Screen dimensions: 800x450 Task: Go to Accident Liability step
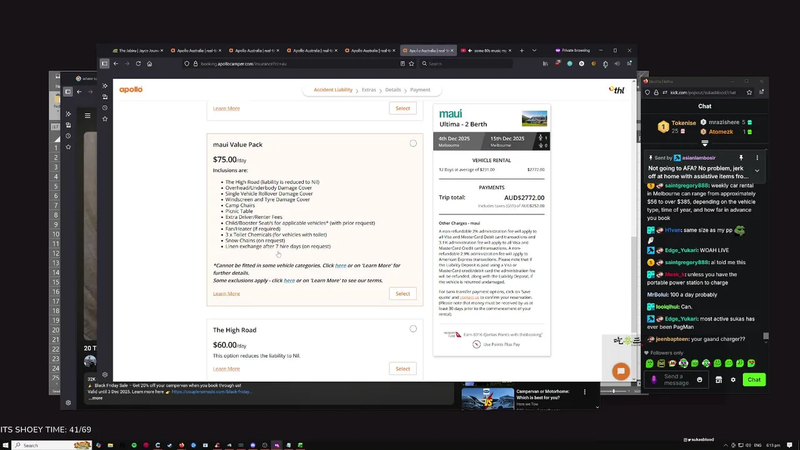[x=333, y=90]
